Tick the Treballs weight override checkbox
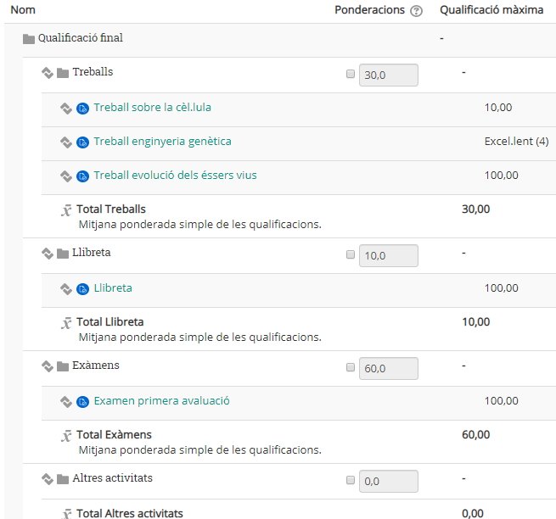Image resolution: width=556 pixels, height=519 pixels. pos(351,74)
